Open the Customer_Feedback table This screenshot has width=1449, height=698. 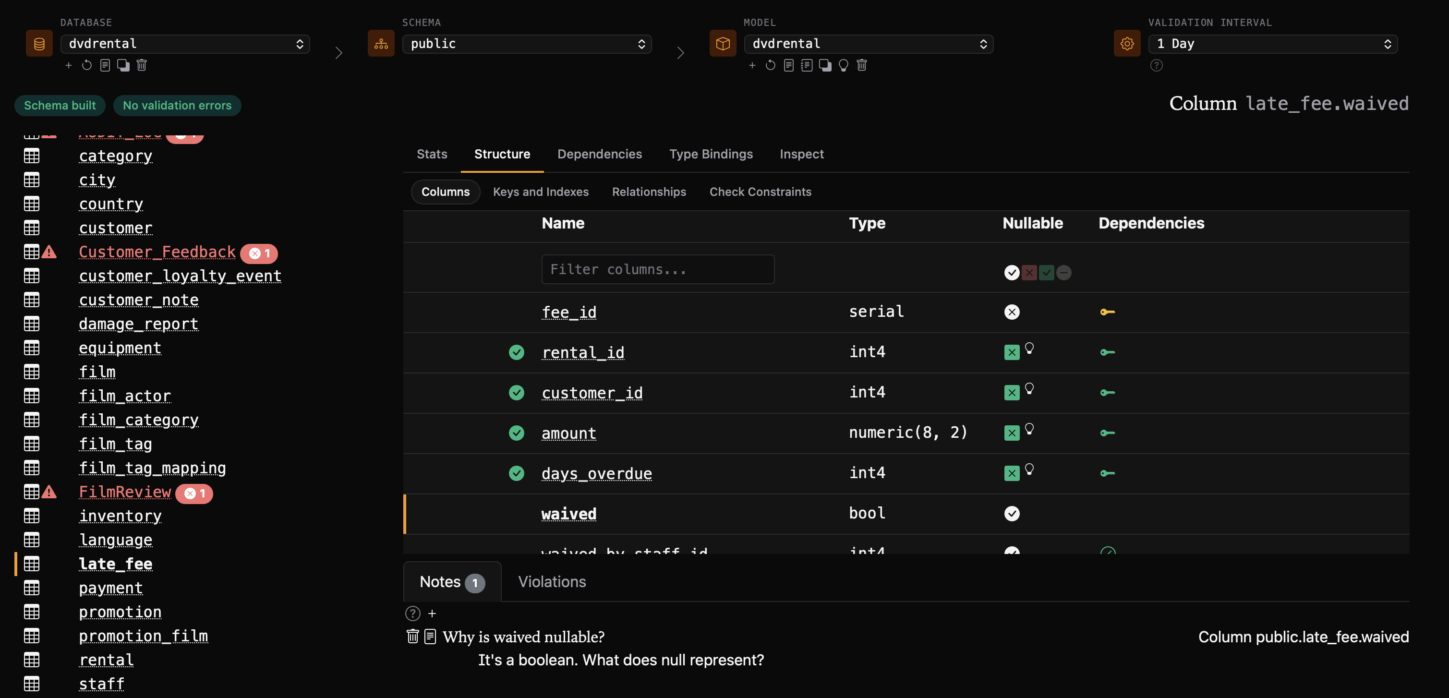pyautogui.click(x=157, y=252)
